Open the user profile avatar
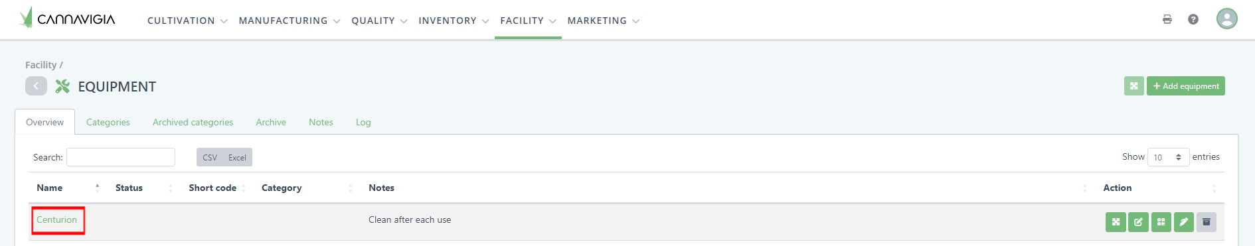 (1226, 19)
